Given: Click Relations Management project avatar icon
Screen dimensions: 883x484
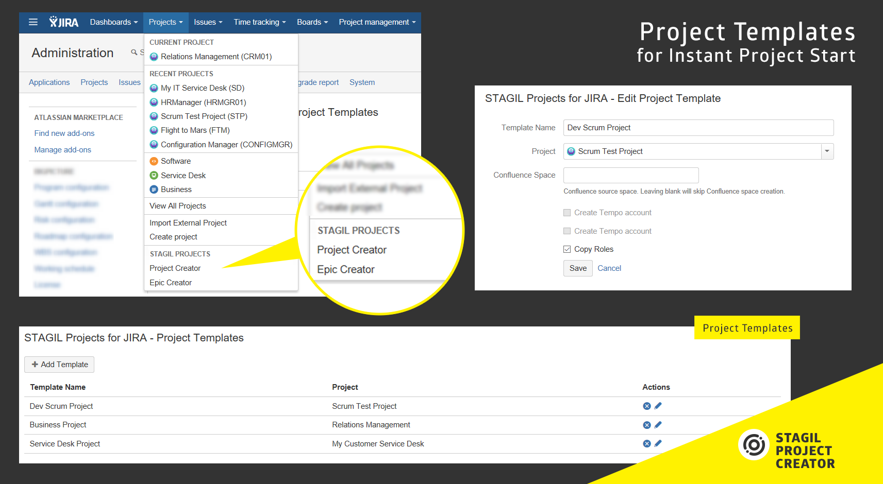Looking at the screenshot, I should 154,57.
